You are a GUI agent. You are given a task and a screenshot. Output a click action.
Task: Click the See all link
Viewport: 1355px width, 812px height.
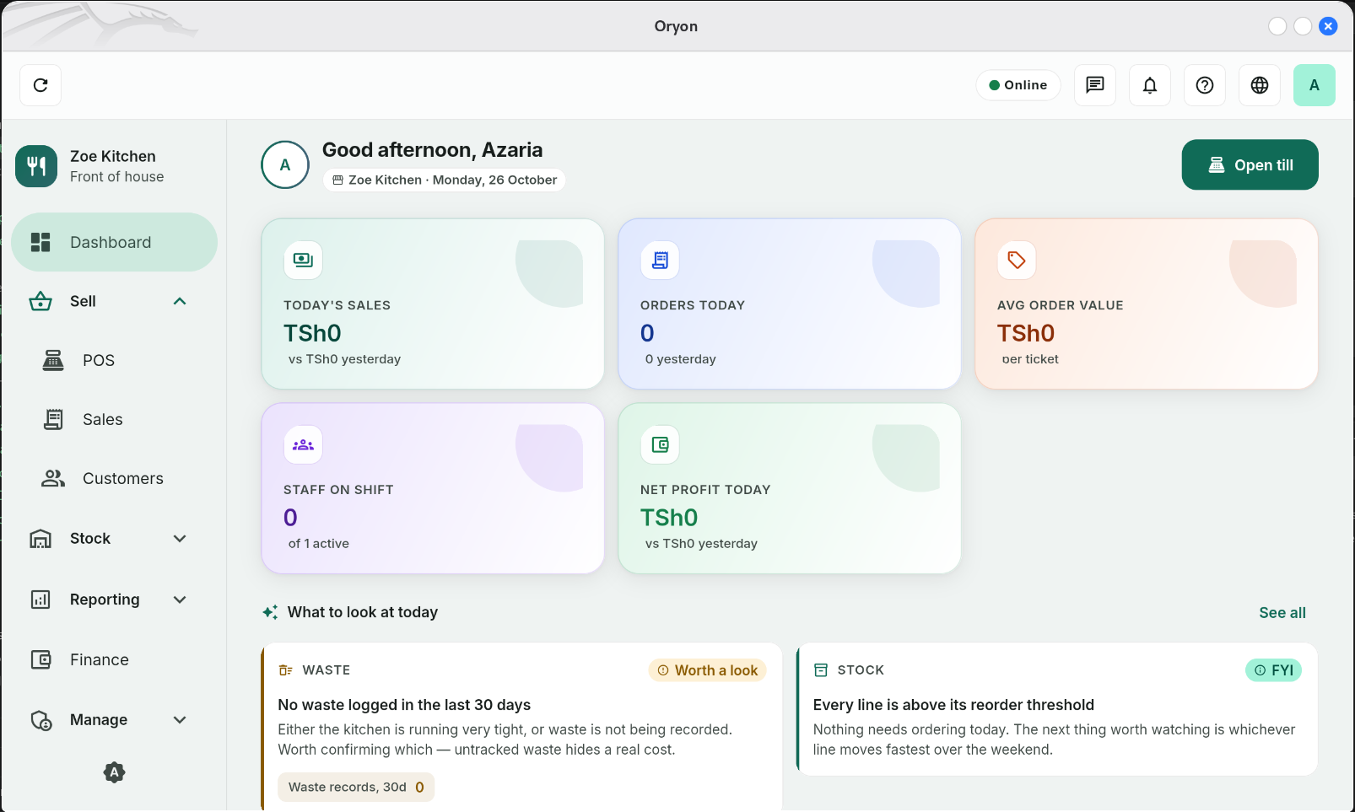pyautogui.click(x=1282, y=613)
